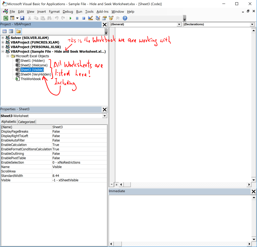Switch to the Categorized properties tab
The width and height of the screenshot is (257, 247).
[26, 122]
